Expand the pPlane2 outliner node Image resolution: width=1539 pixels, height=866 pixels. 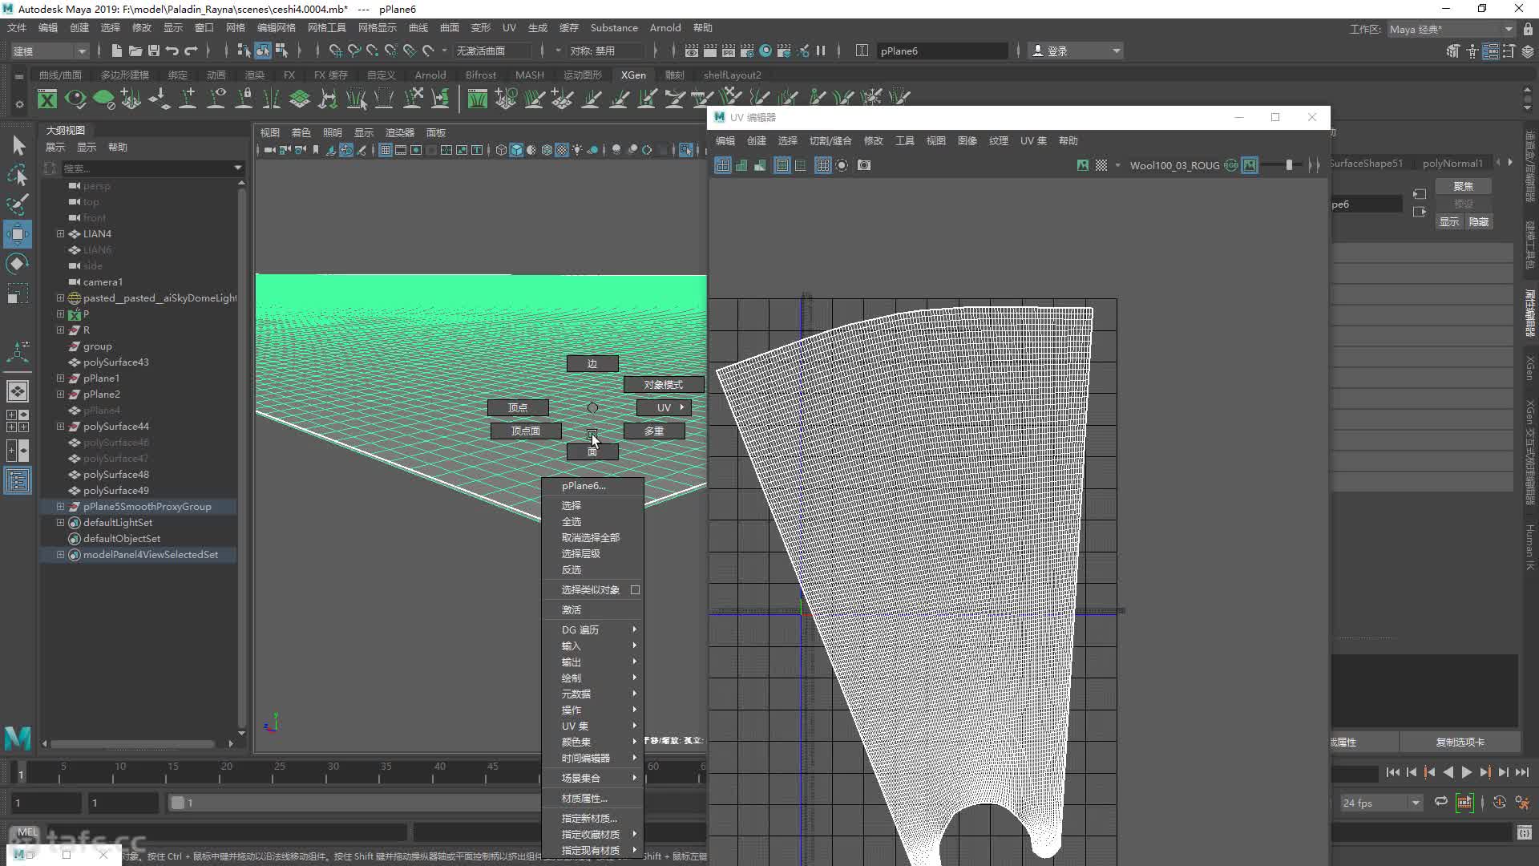60,394
